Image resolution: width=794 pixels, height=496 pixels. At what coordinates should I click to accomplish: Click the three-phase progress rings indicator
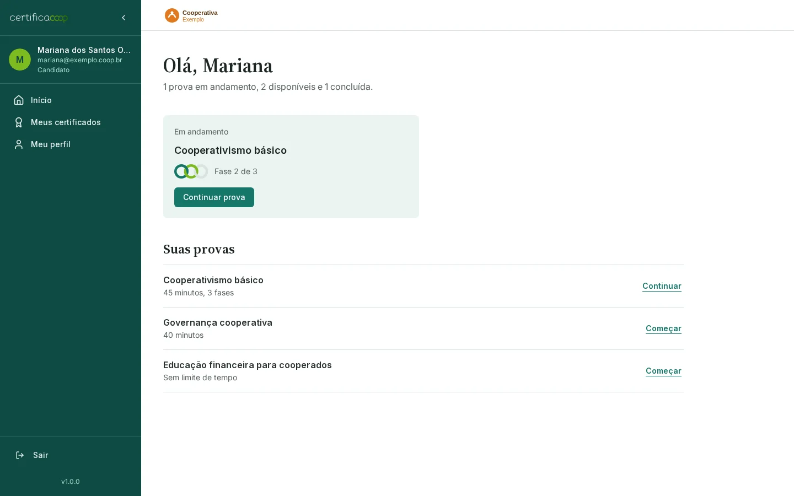[191, 171]
